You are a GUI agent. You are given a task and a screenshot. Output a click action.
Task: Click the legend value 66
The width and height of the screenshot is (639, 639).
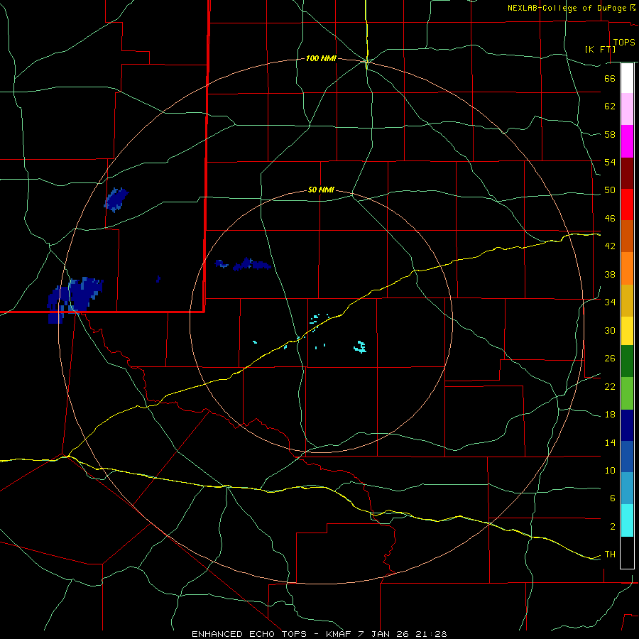coord(610,78)
